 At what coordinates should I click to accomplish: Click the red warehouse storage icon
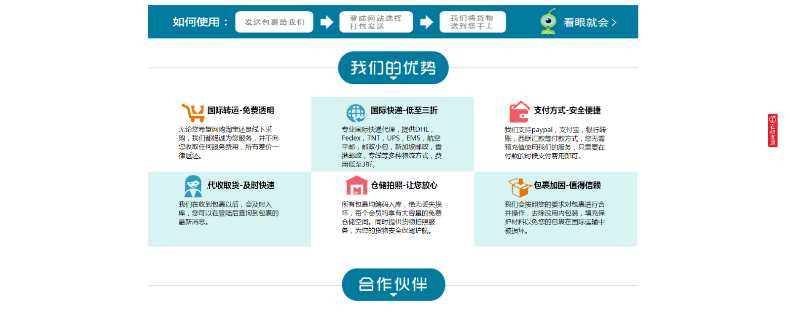click(x=356, y=186)
